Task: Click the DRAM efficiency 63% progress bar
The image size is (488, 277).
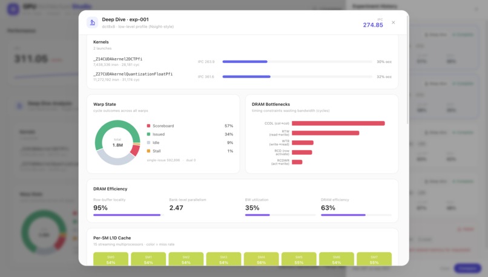Action: (x=357, y=215)
